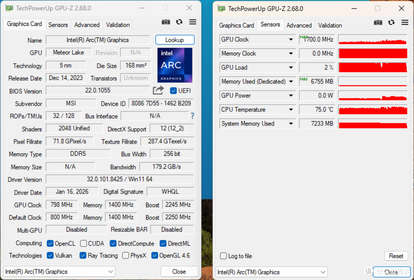The width and height of the screenshot is (414, 280).
Task: Click the Meteor Lake GPU field
Action: point(69,52)
